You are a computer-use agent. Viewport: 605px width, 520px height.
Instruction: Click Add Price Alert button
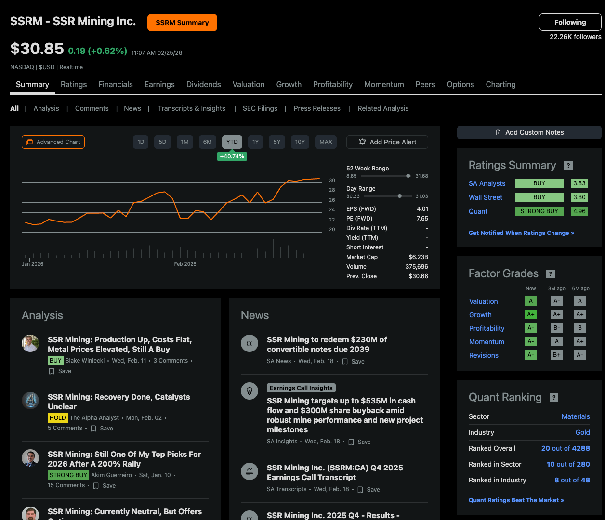[387, 142]
